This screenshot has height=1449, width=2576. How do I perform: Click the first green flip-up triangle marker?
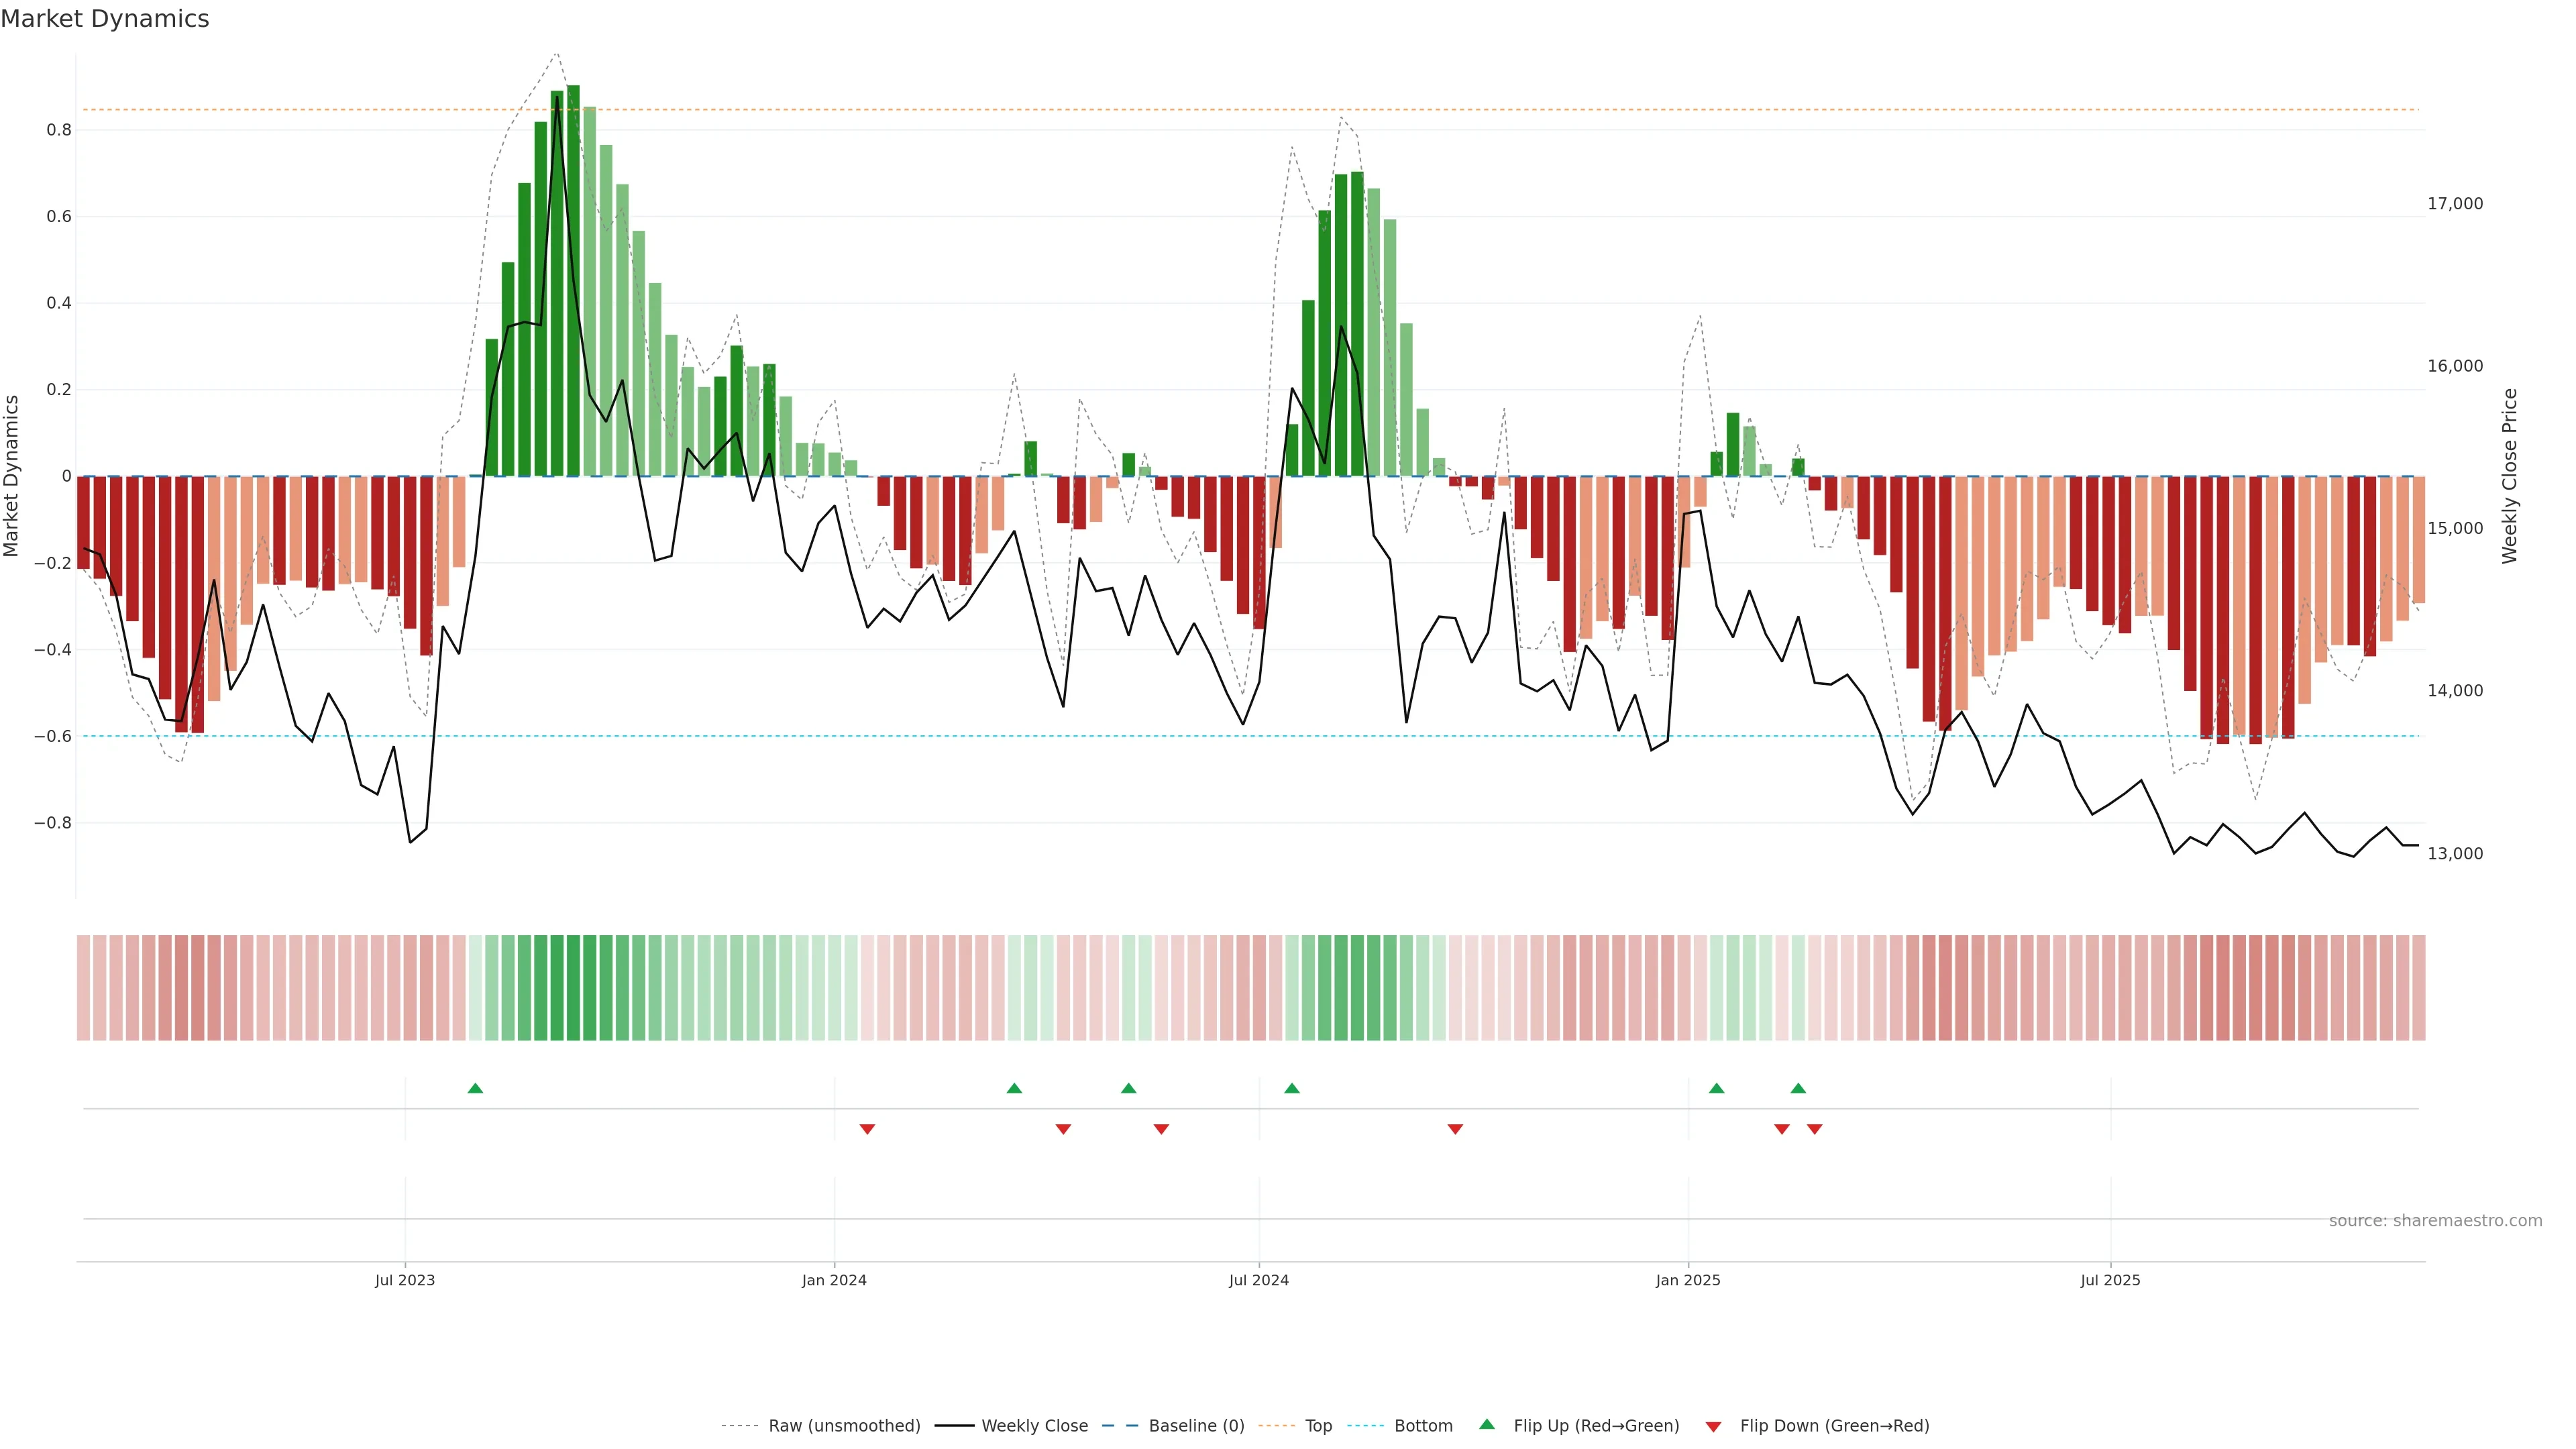tap(475, 1088)
